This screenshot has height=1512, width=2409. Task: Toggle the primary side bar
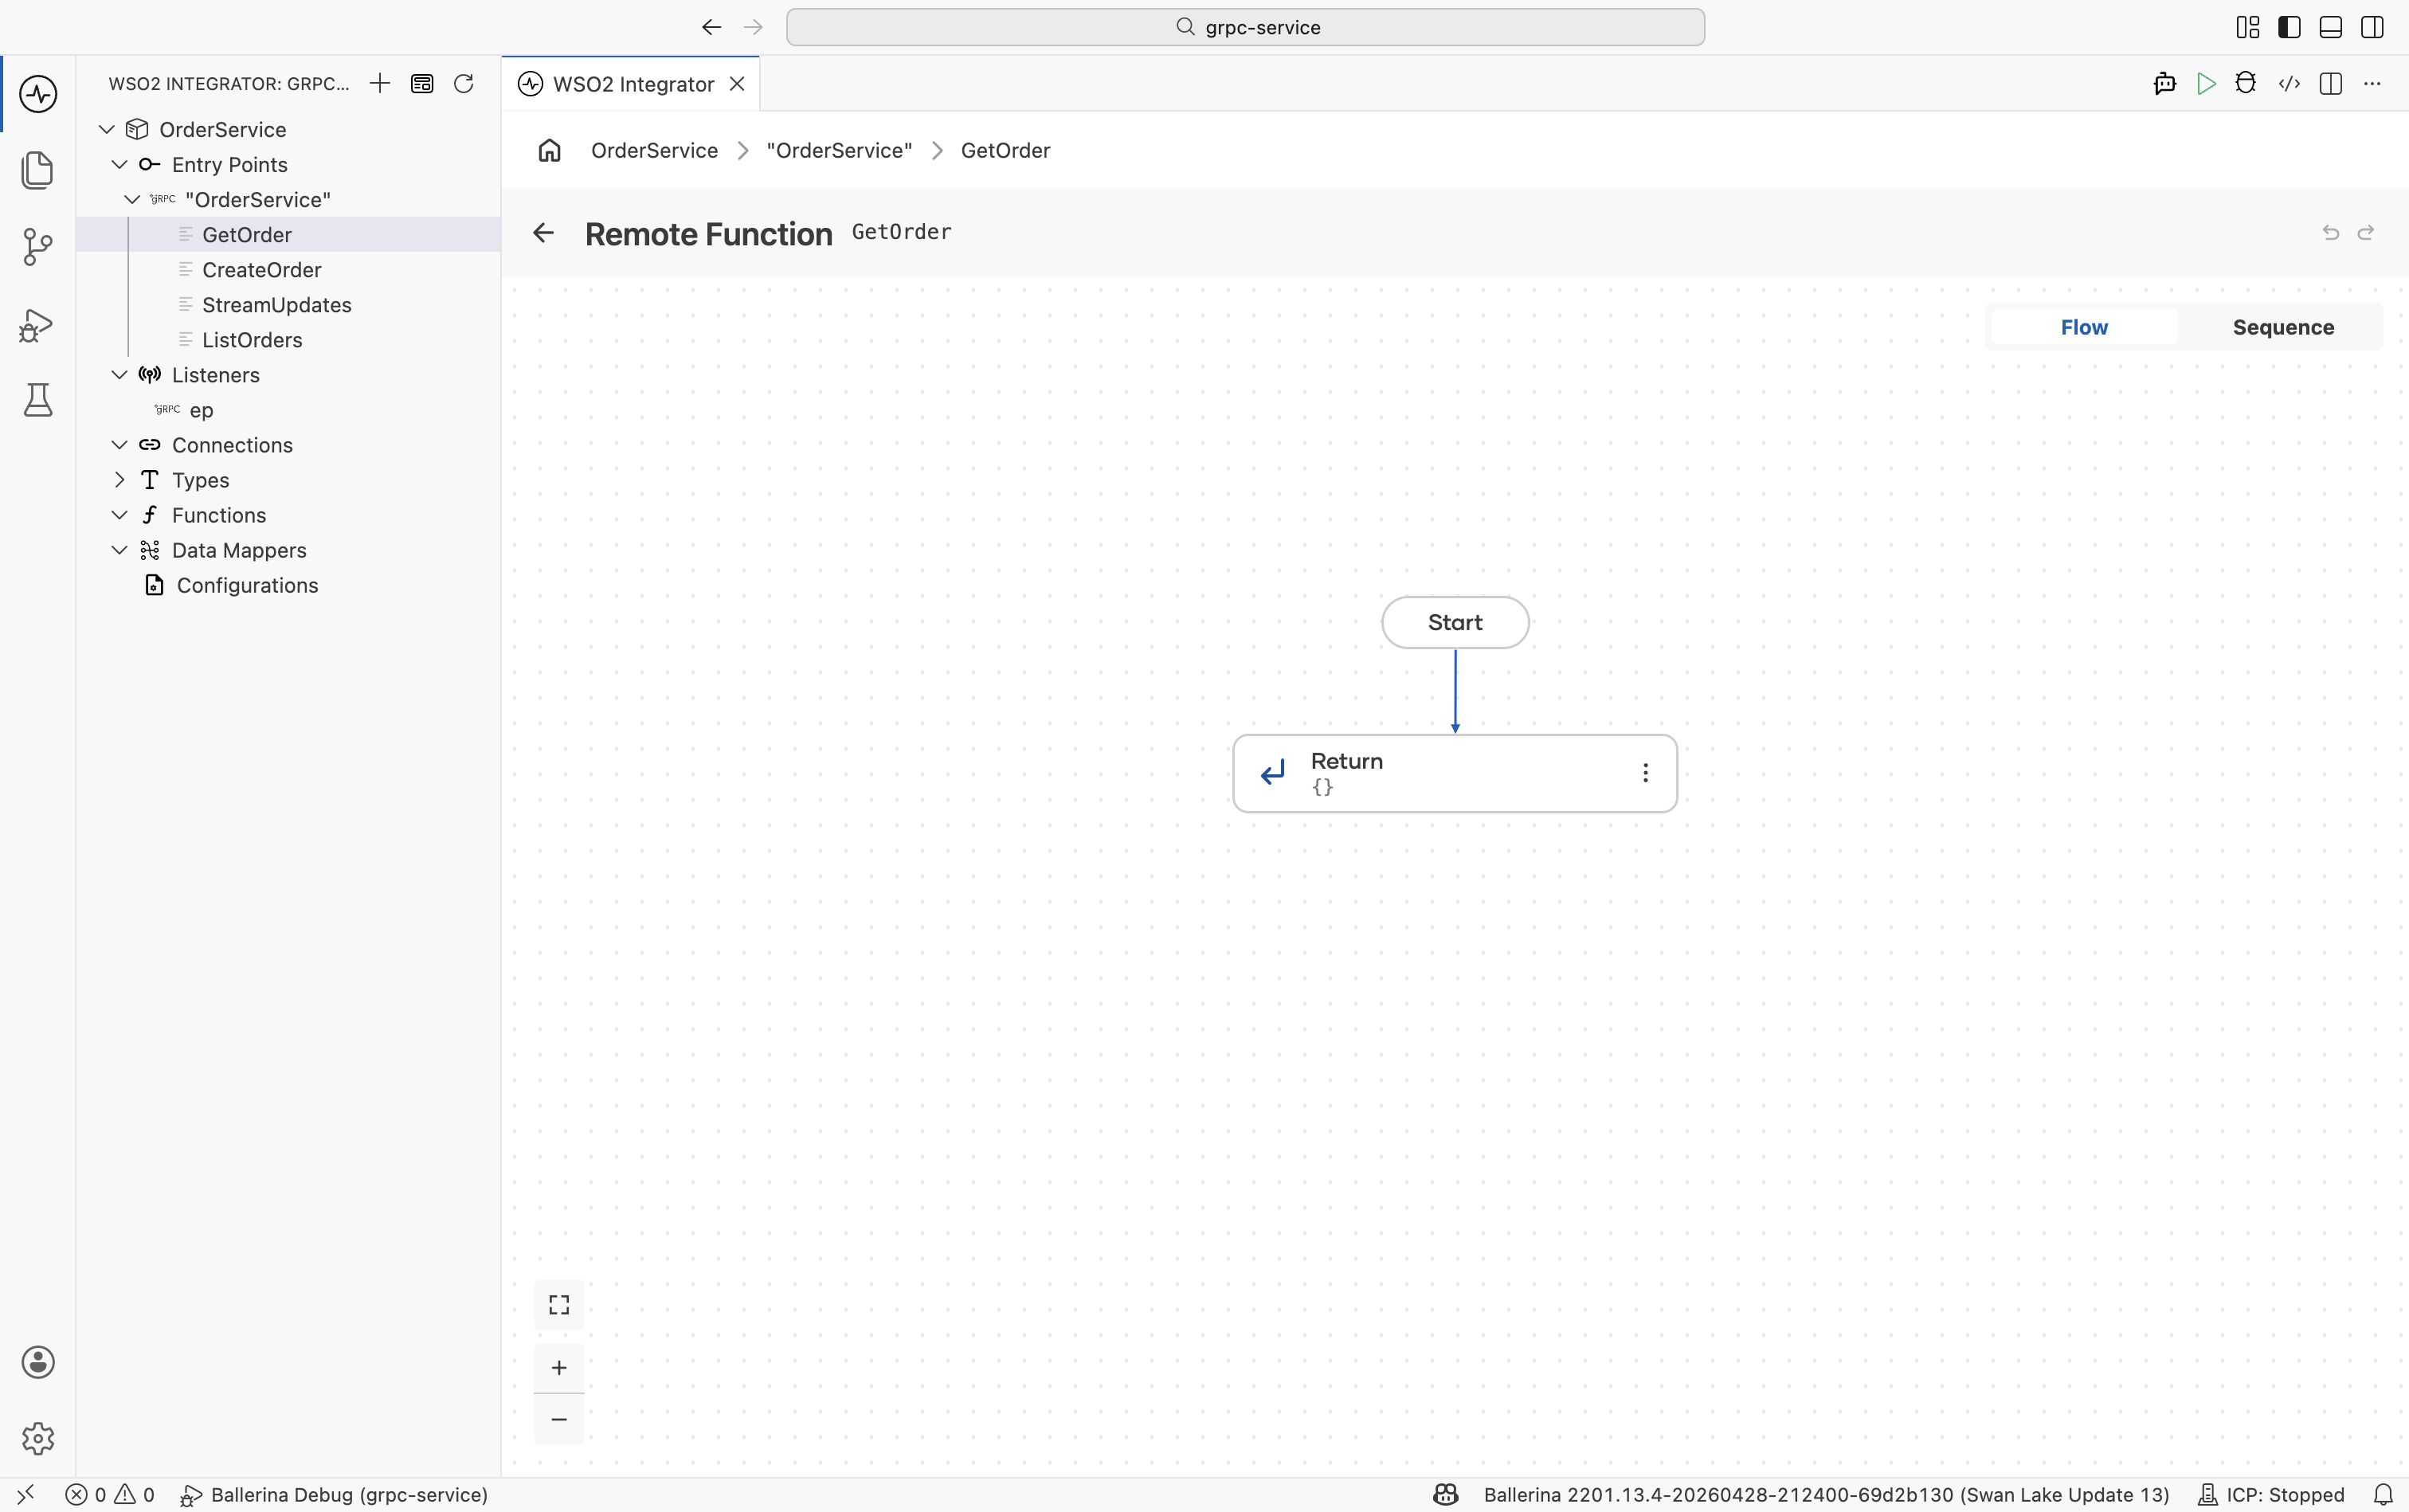(2289, 27)
